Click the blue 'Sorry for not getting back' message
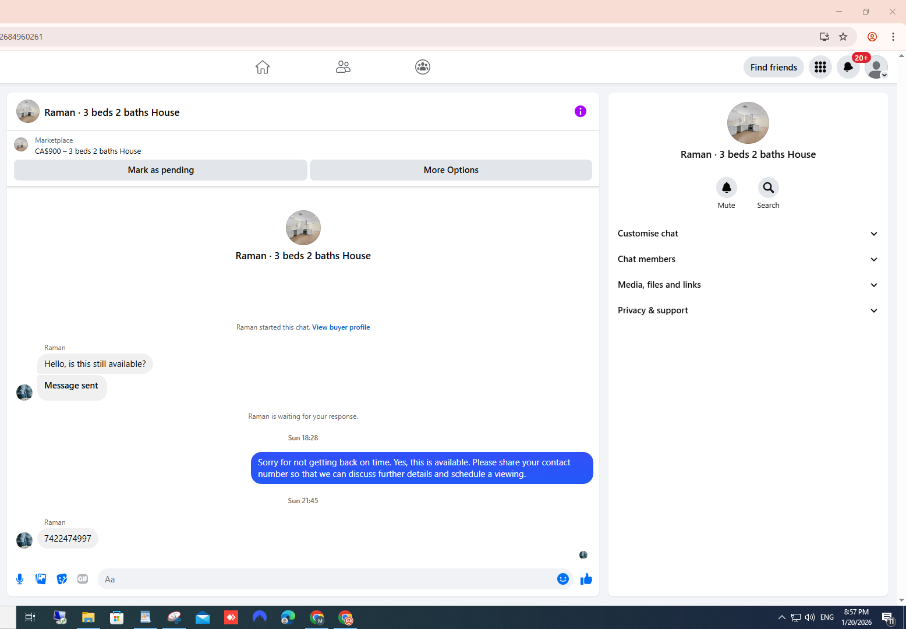The width and height of the screenshot is (906, 629). point(422,468)
